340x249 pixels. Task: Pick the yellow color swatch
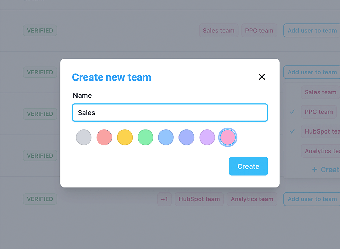pos(125,137)
